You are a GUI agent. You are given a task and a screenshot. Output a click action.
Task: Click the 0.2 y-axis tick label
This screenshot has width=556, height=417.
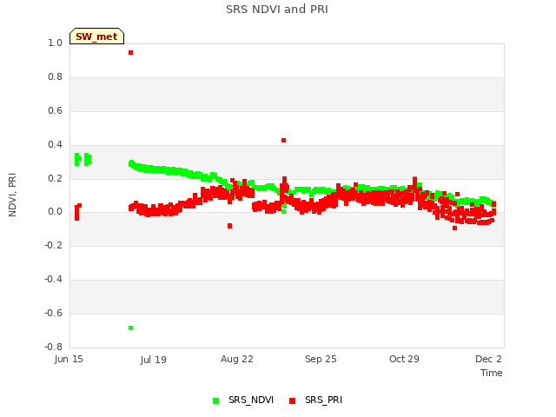pyautogui.click(x=55, y=178)
